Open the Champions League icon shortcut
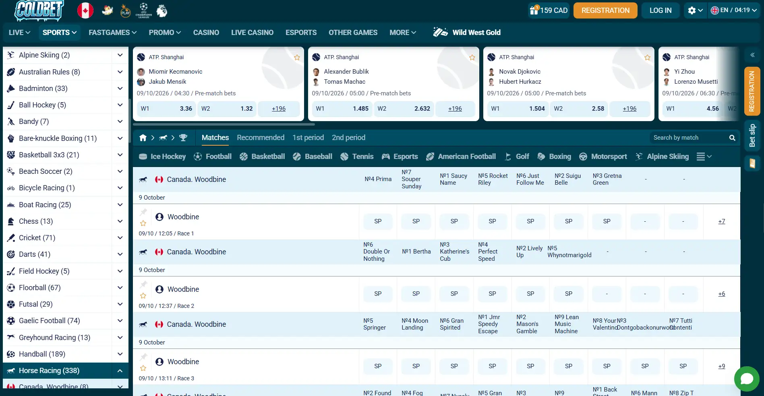The image size is (764, 396). [x=144, y=10]
